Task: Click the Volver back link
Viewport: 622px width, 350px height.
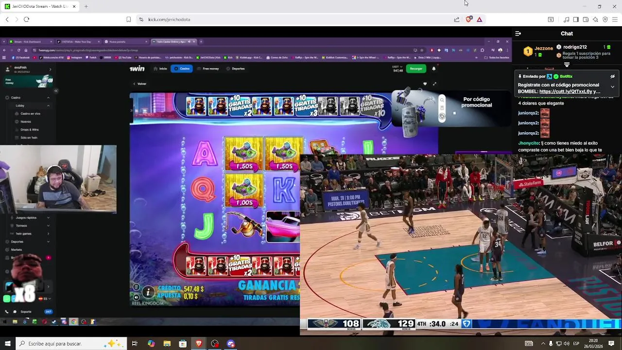Action: 140,84
